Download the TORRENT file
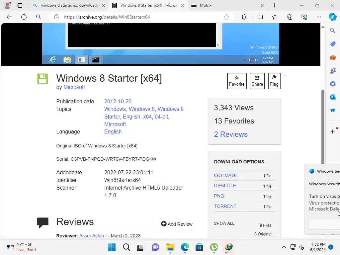The height and width of the screenshot is (255, 340). [x=225, y=206]
